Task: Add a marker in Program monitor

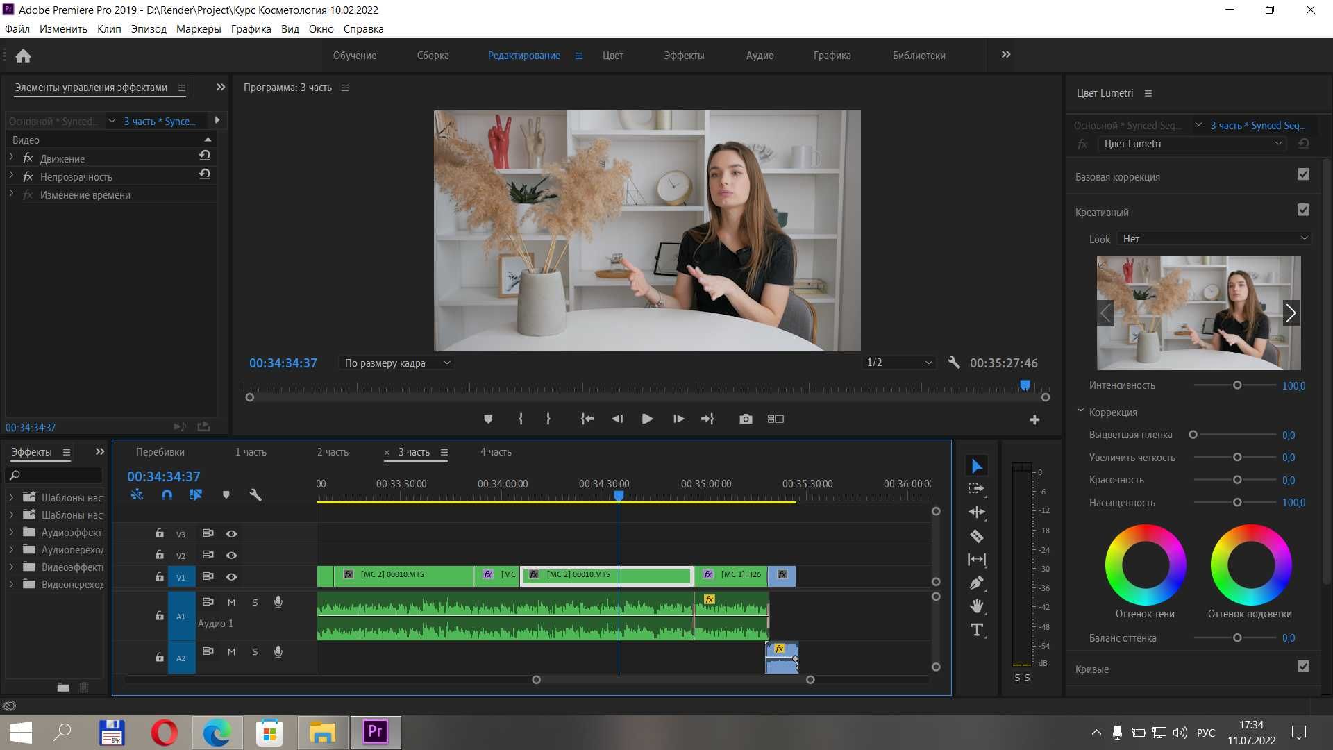Action: (x=488, y=419)
